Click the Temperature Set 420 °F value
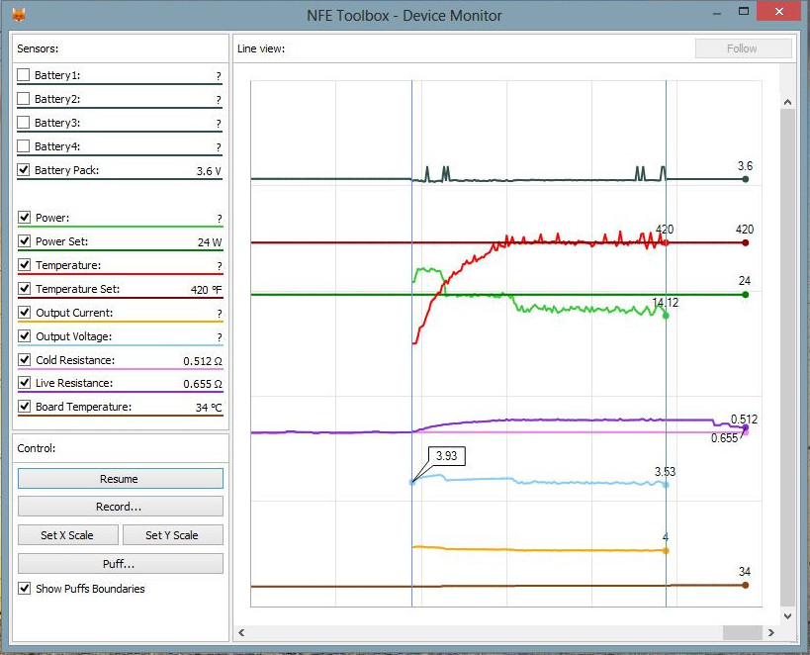 click(x=206, y=290)
